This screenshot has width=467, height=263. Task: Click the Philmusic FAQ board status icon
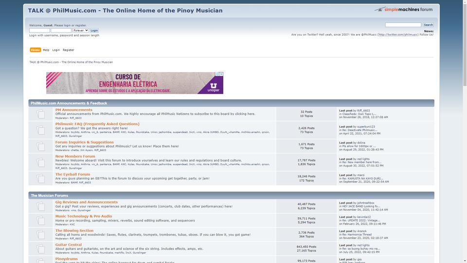[41, 130]
